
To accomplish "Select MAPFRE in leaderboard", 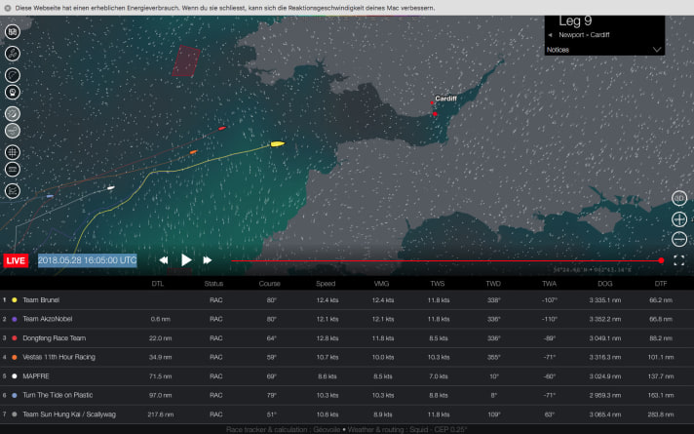I will tap(347, 376).
